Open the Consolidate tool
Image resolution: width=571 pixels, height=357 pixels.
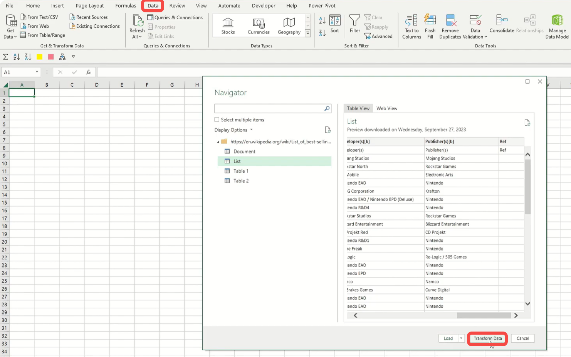click(502, 24)
